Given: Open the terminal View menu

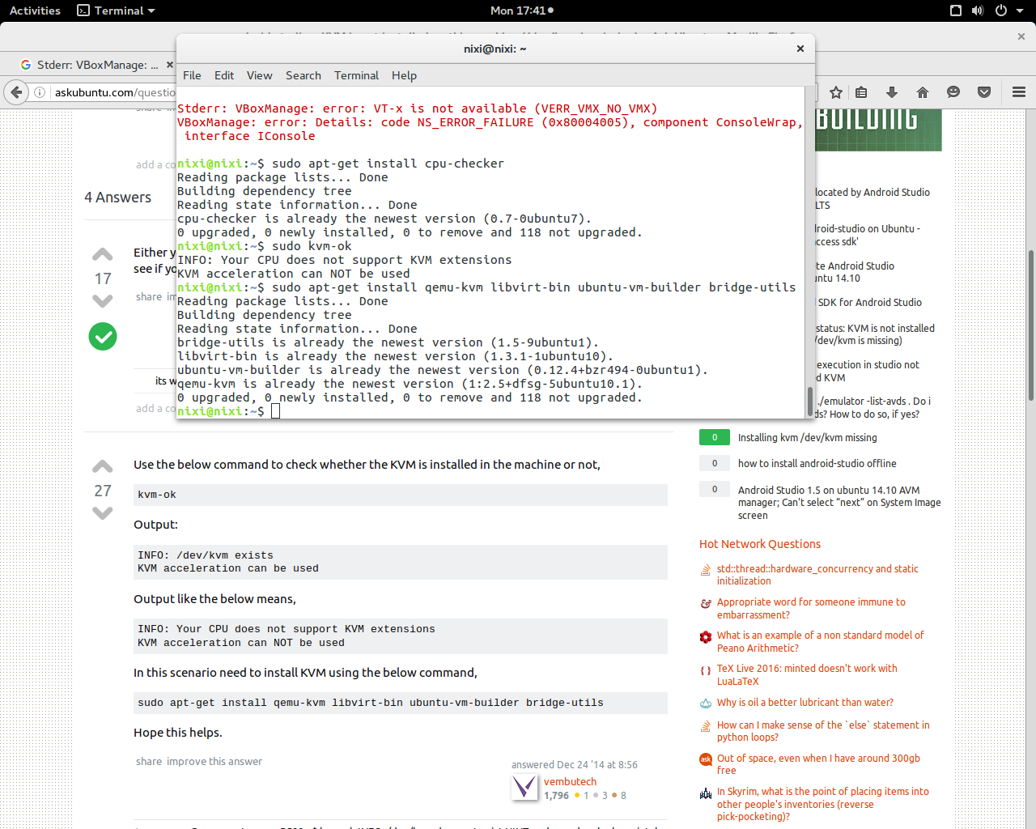Looking at the screenshot, I should pyautogui.click(x=259, y=75).
